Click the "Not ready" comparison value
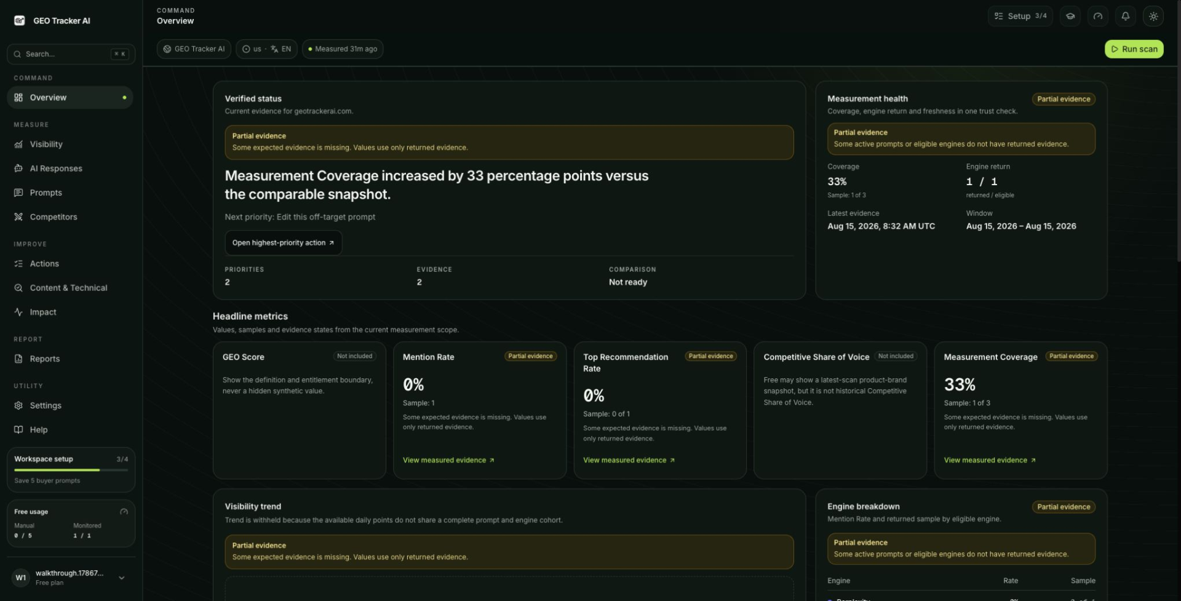 tap(628, 282)
